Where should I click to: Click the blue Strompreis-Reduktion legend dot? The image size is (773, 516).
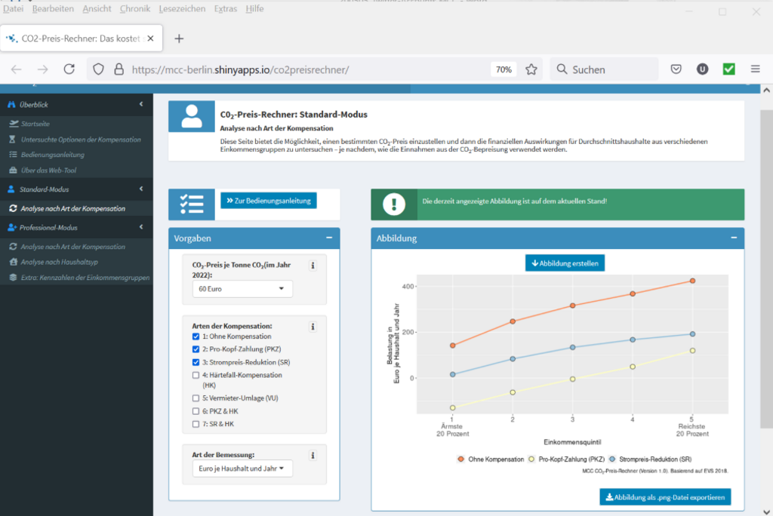pos(612,459)
